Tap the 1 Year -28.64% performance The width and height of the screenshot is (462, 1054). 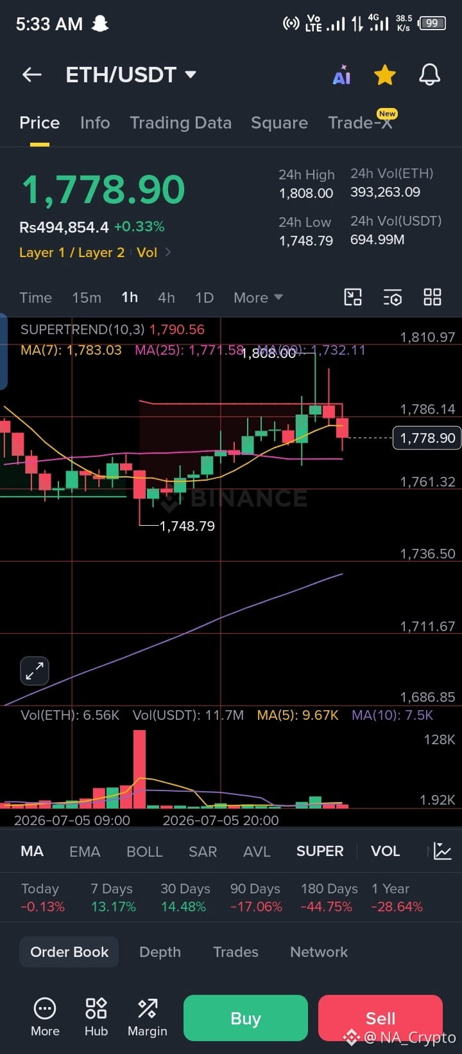397,898
